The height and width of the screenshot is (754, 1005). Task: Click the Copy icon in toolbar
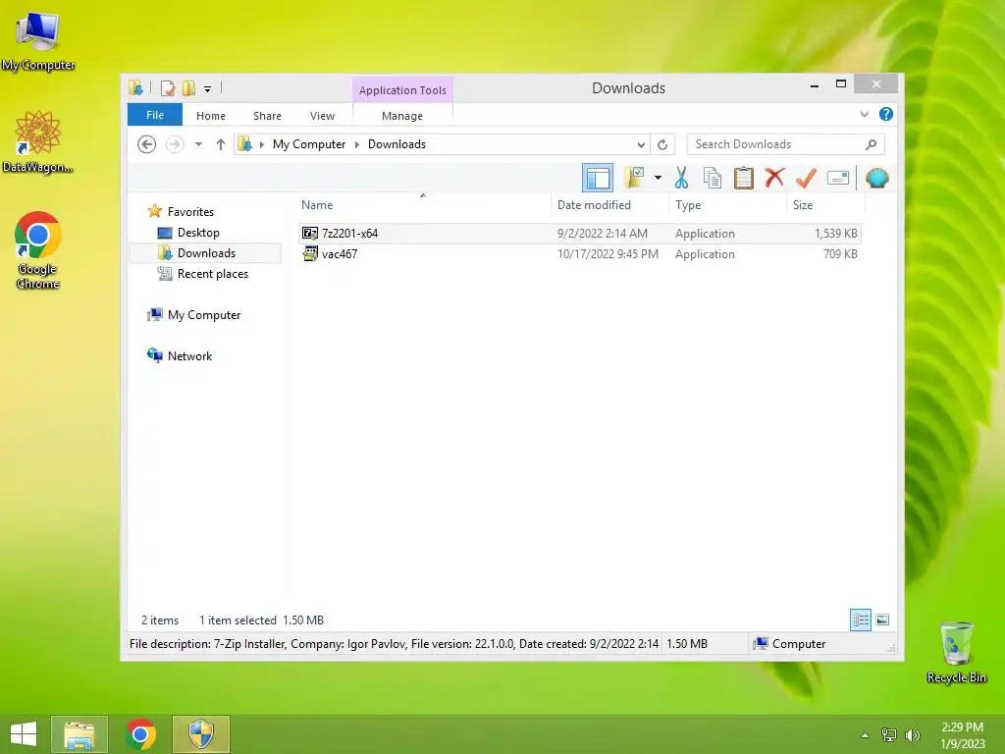[713, 178]
